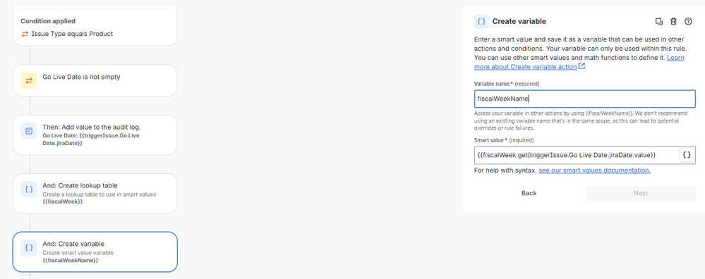Select the Go Live Date is not empty condition
Viewport: 705px width, 279px height.
[95, 80]
